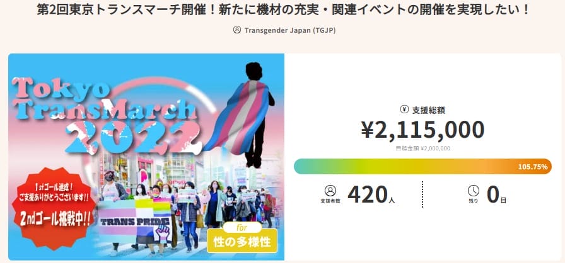
Task: Click the 支援者数 label
Action: 330,201
